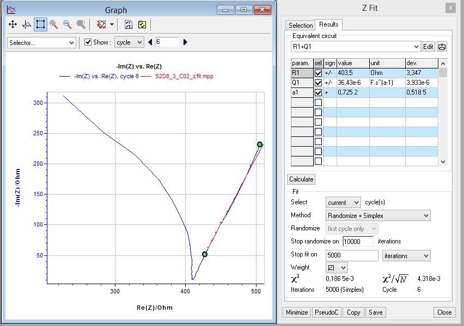Select the pan/move graph tool
This screenshot has width=464, height=326.
[13, 24]
